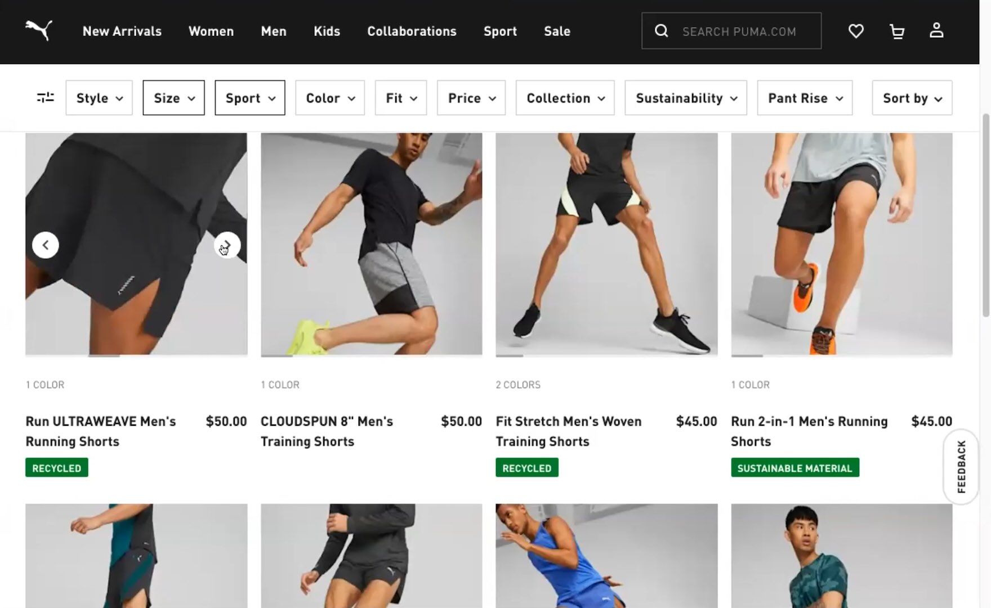991x608 pixels.
Task: Show next image of Run ULTRAWEAVE shorts
Action: (227, 245)
